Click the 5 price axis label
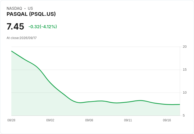 point(184,116)
